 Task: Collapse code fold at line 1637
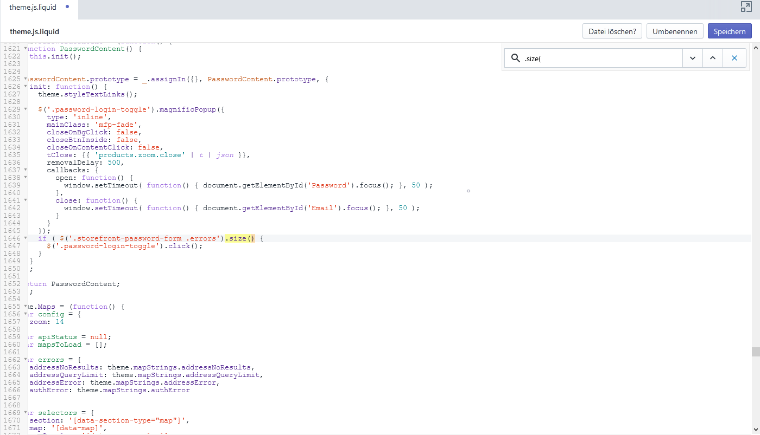coord(25,170)
